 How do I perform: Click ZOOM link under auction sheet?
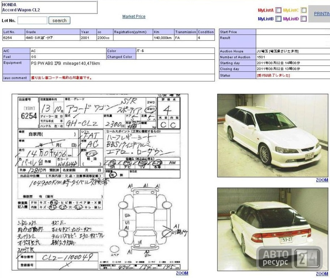click(182, 273)
